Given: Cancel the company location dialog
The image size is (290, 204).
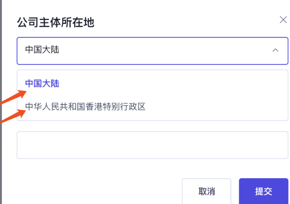Looking at the screenshot, I should pyautogui.click(x=206, y=192).
